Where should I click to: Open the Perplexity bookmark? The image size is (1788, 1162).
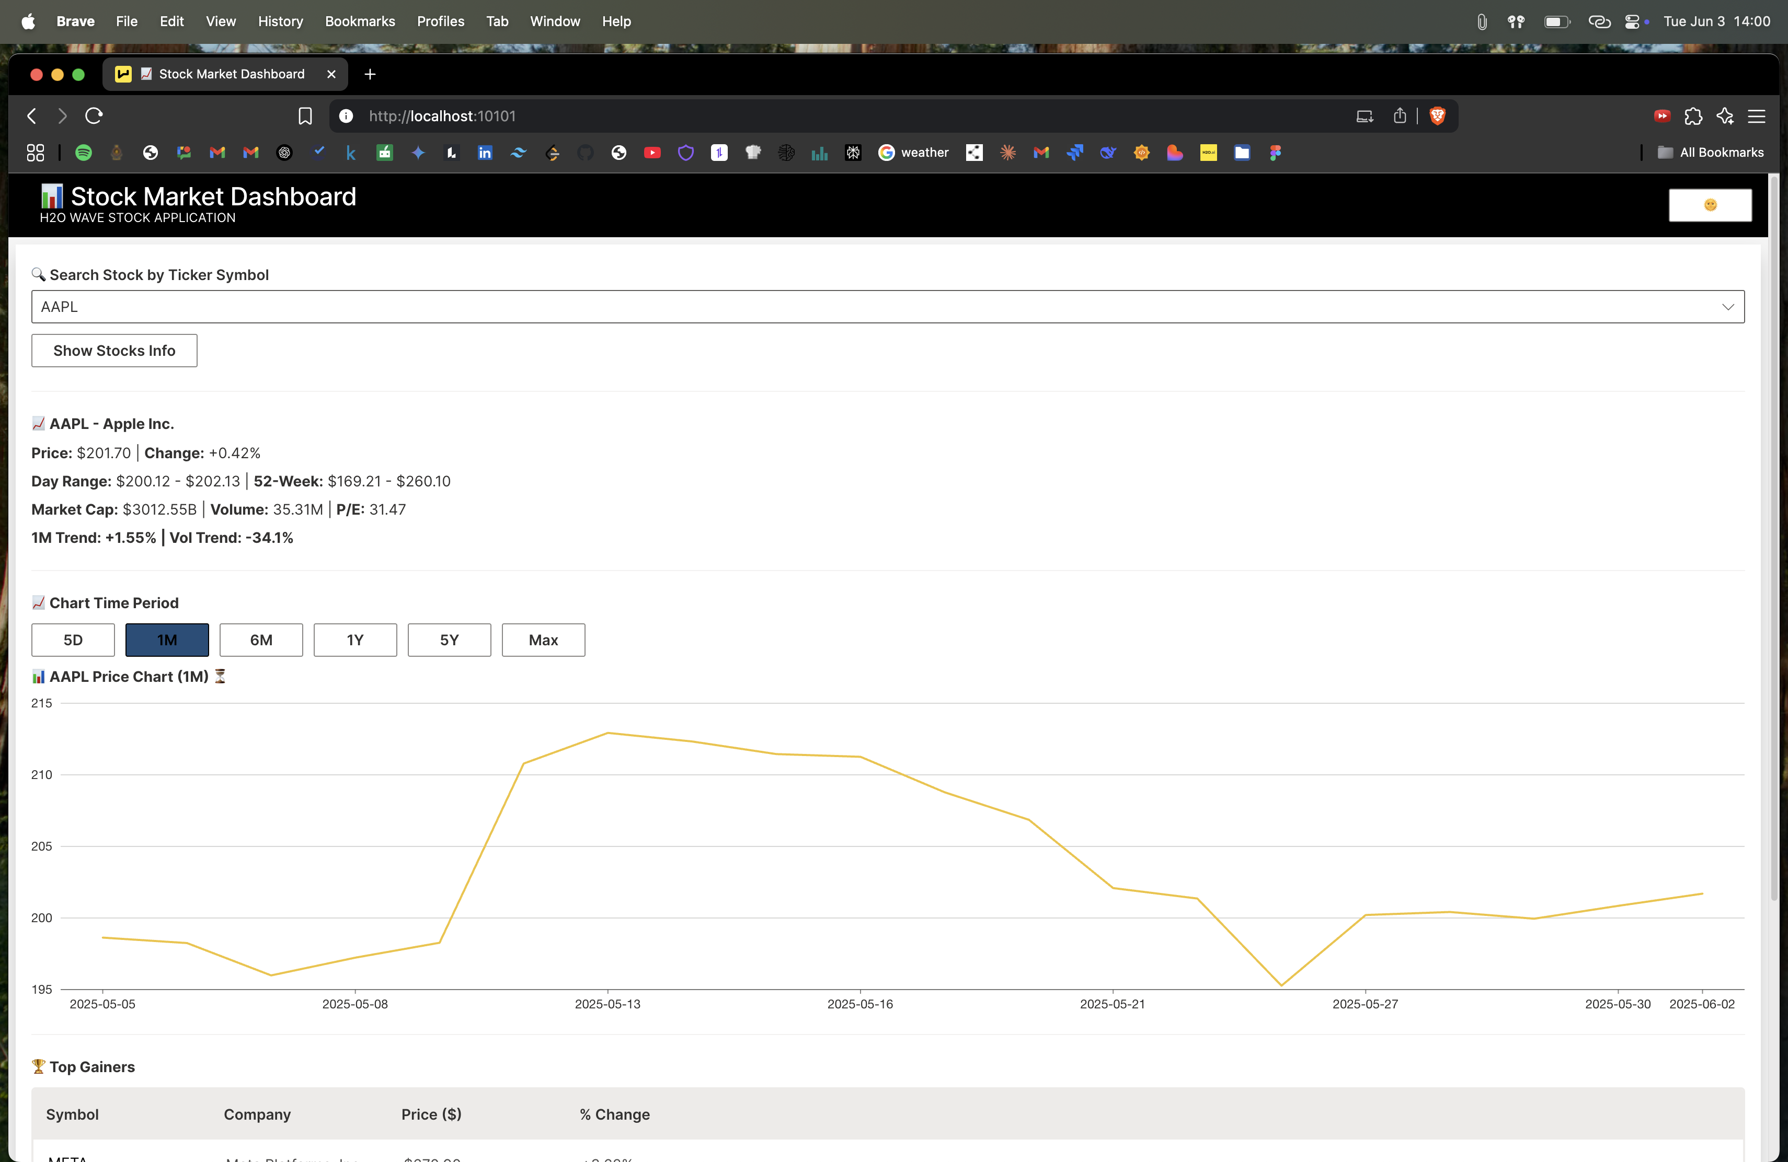click(853, 153)
